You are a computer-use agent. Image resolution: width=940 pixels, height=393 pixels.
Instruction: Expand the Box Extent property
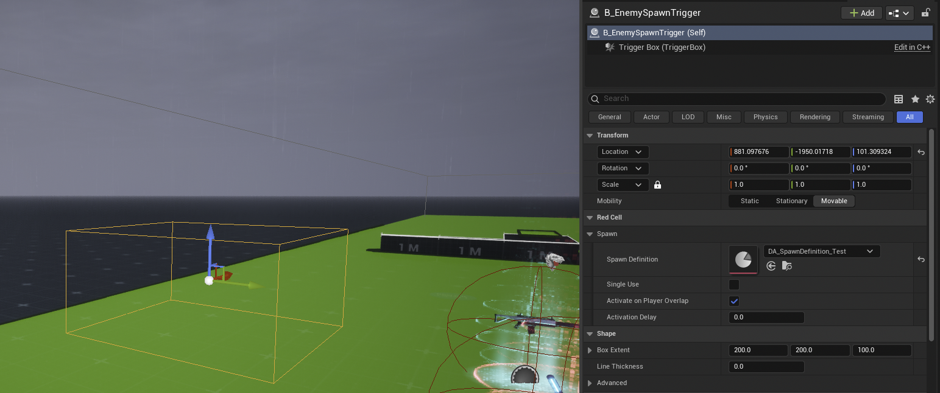(590, 350)
